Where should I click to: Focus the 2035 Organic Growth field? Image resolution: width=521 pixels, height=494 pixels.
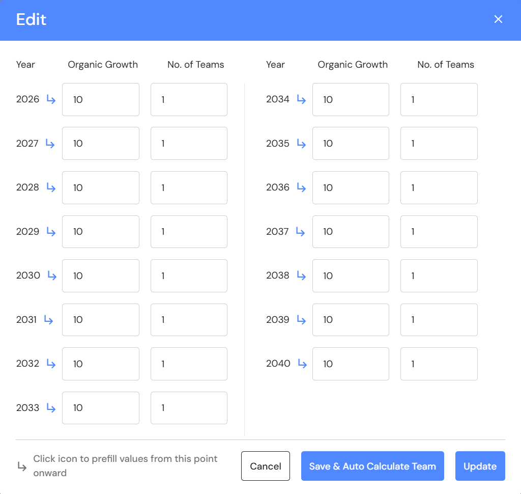(x=351, y=144)
